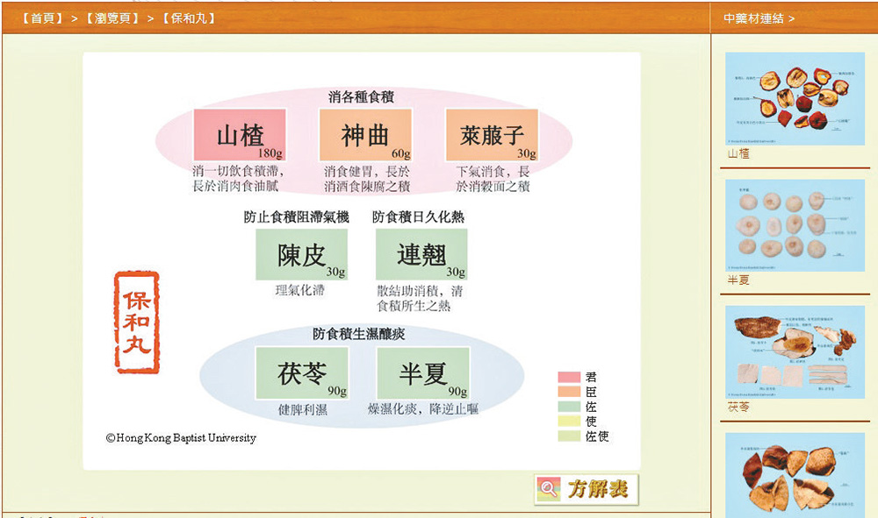Click the magnifier icon on 方解表
The width and height of the screenshot is (878, 518).
pyautogui.click(x=550, y=490)
